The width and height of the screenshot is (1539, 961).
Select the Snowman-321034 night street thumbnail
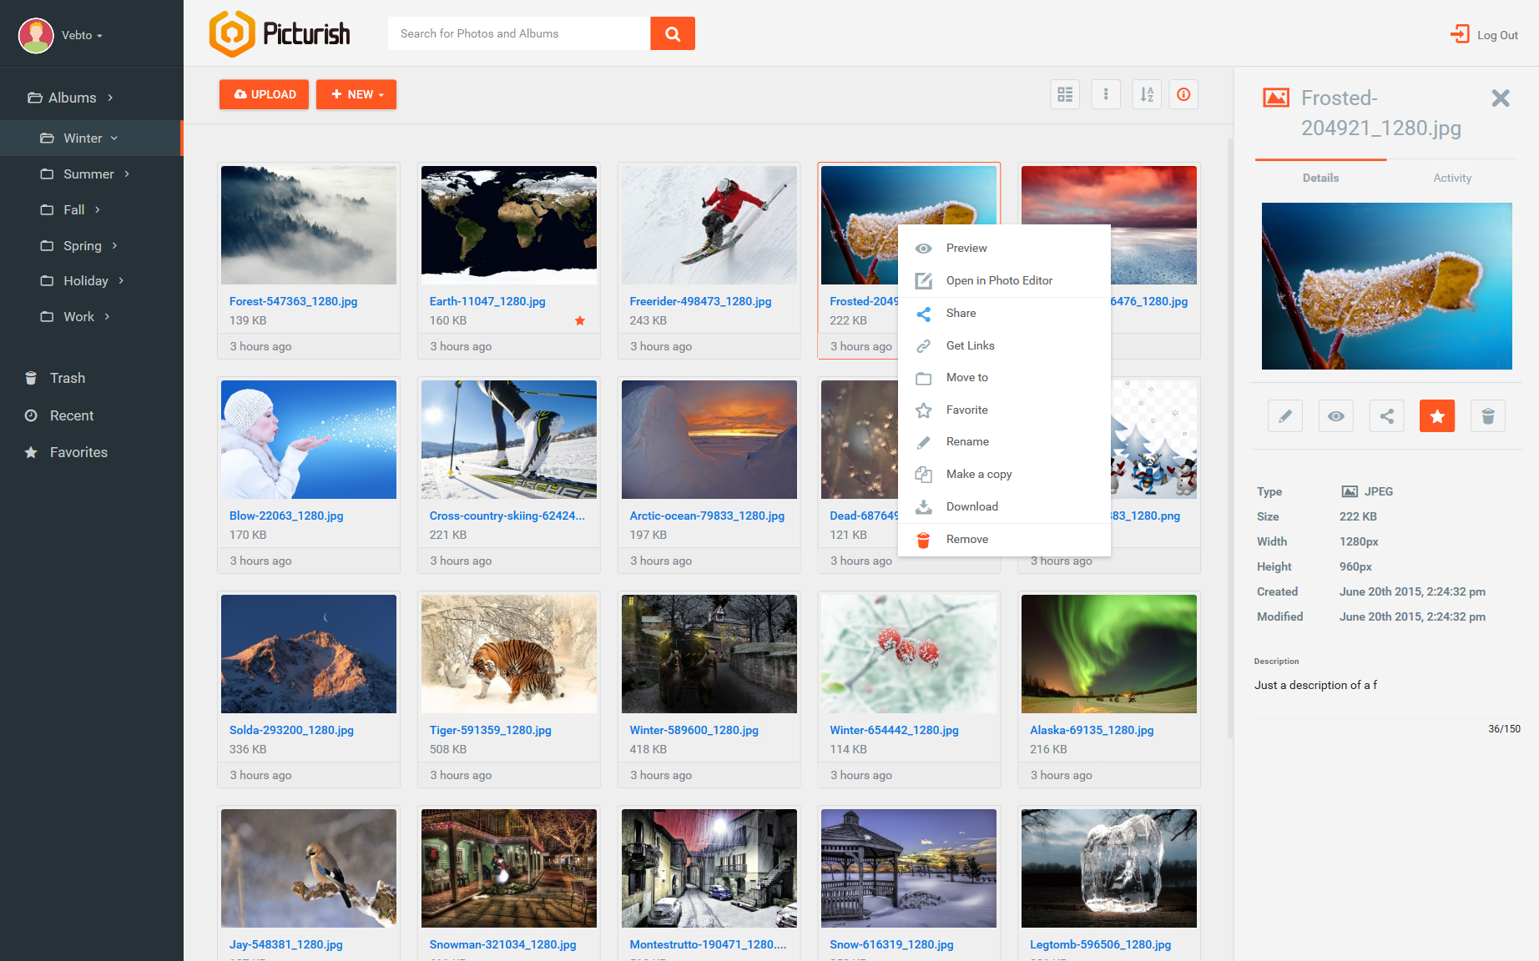[x=509, y=868]
